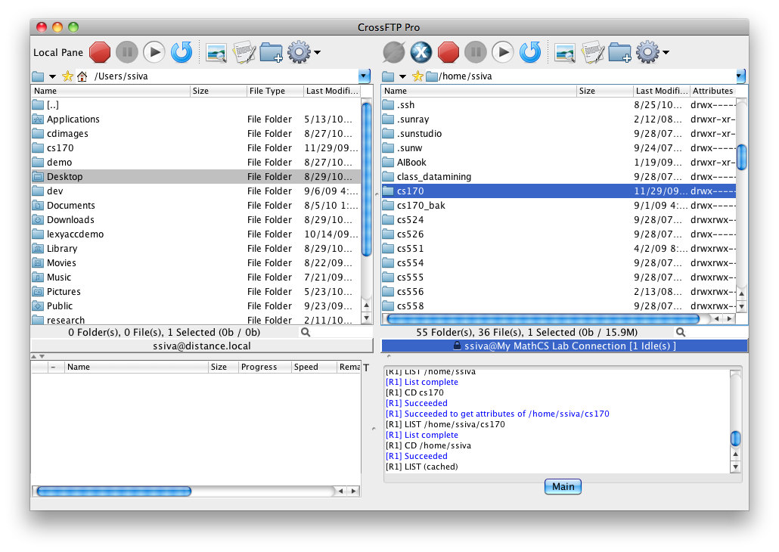This screenshot has height=552, width=779.
Task: Open the image preview tool in the local toolbar
Action: (x=216, y=53)
